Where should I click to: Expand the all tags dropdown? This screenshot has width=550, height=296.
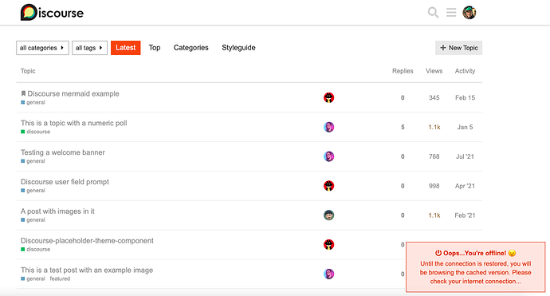pos(89,48)
